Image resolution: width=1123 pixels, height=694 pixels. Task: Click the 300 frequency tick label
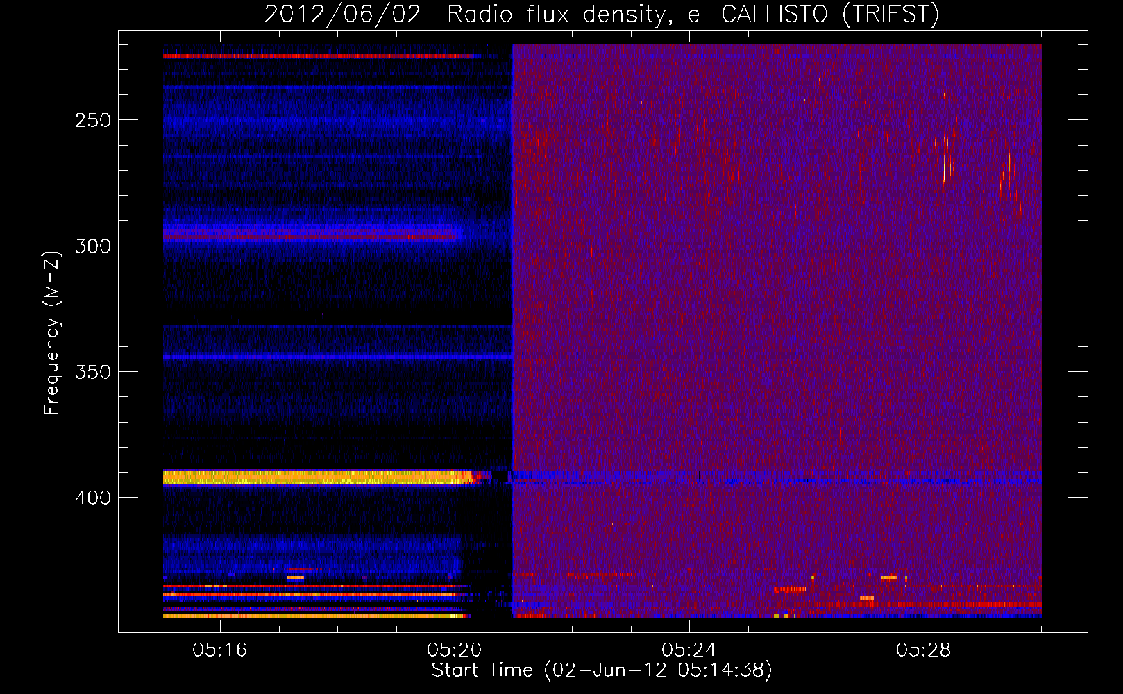click(x=93, y=246)
